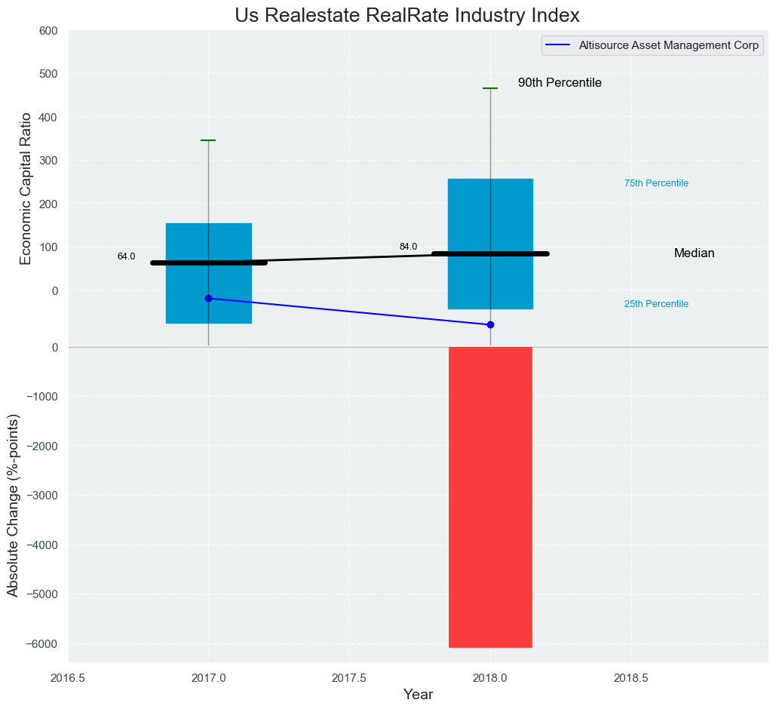Click the blue 2017 Altisource data point
This screenshot has height=709, width=776.
click(208, 299)
